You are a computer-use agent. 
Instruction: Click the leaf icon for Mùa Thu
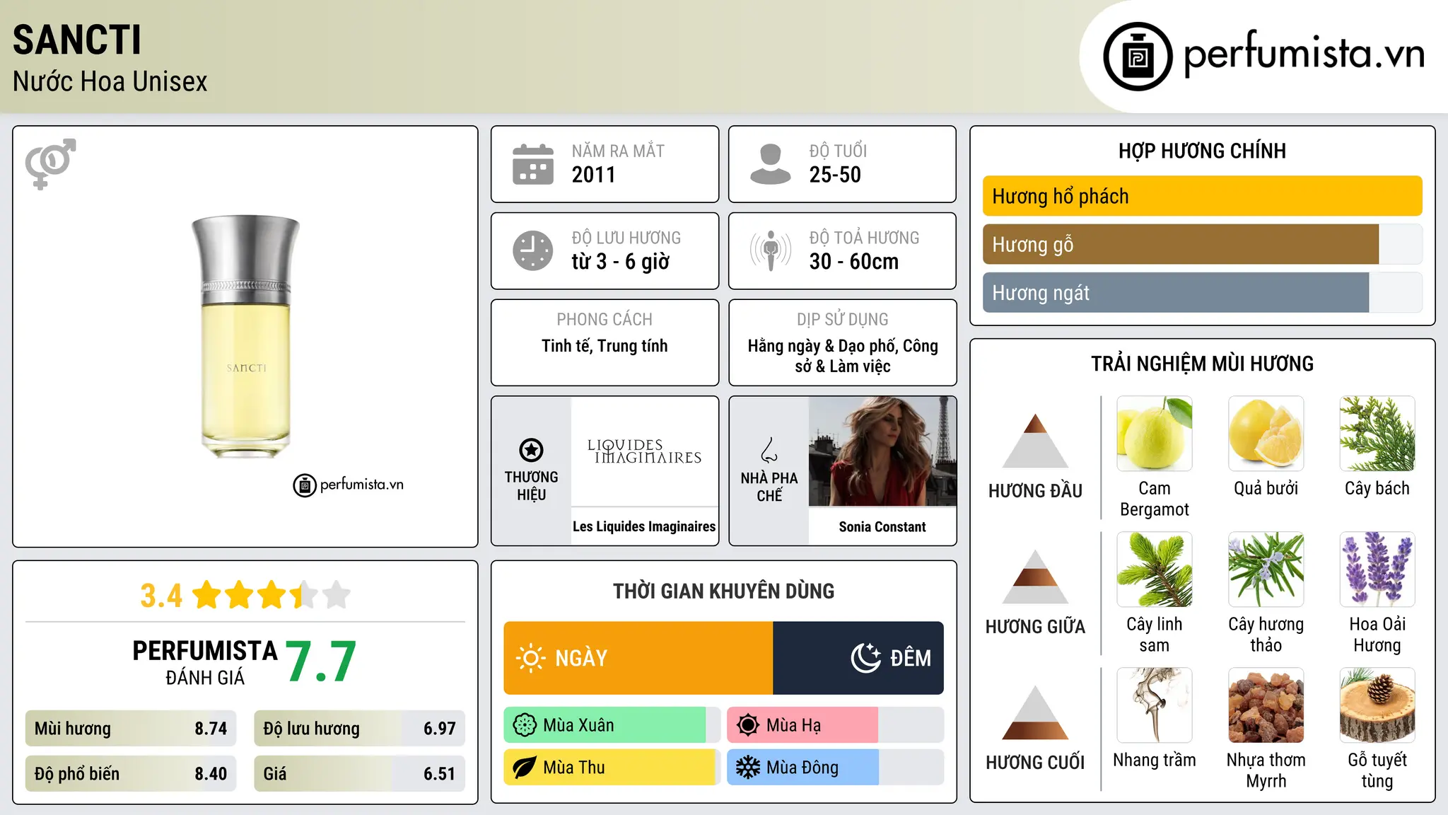(x=525, y=768)
